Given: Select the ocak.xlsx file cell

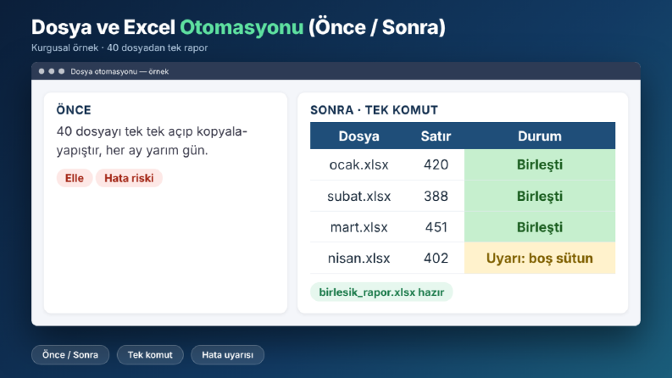Looking at the screenshot, I should pyautogui.click(x=358, y=164).
